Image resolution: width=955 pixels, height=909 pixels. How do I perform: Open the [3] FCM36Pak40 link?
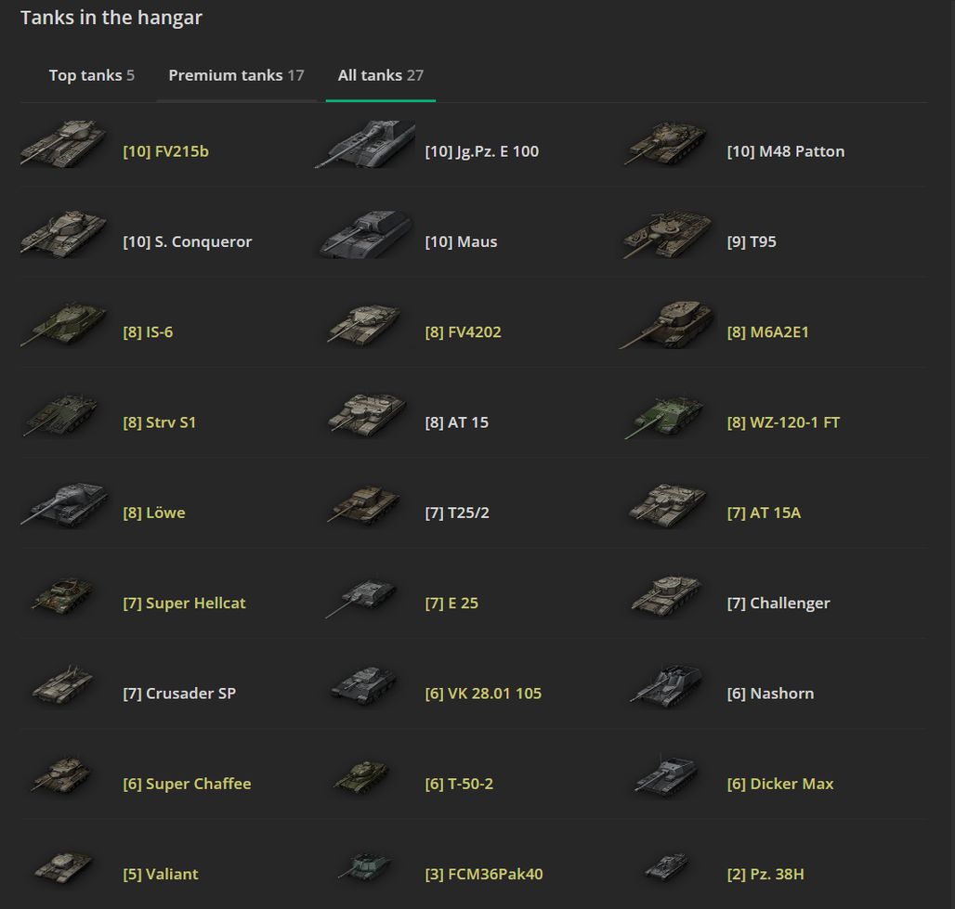[x=484, y=875]
